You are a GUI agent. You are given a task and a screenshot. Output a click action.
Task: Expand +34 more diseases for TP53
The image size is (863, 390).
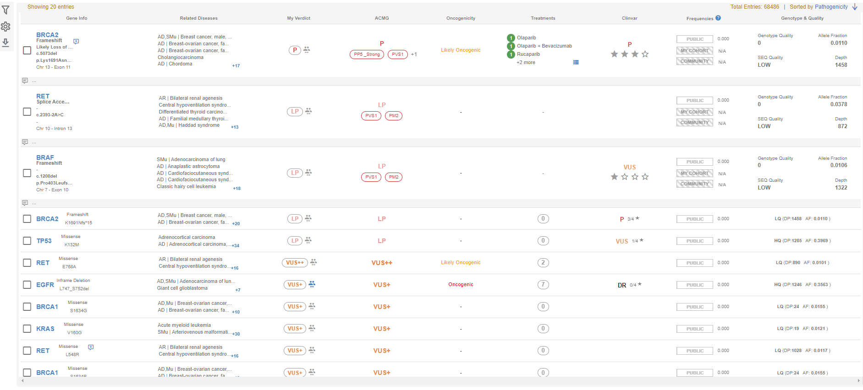(236, 246)
